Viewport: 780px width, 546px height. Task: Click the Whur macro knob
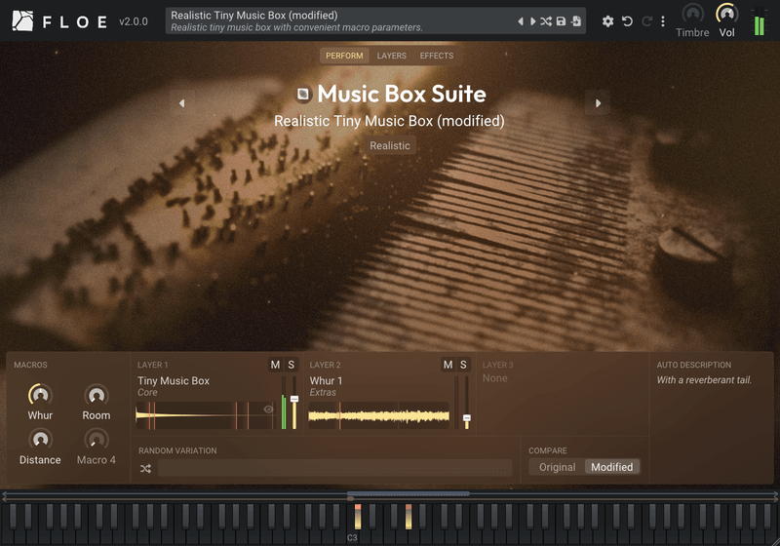pos(40,395)
